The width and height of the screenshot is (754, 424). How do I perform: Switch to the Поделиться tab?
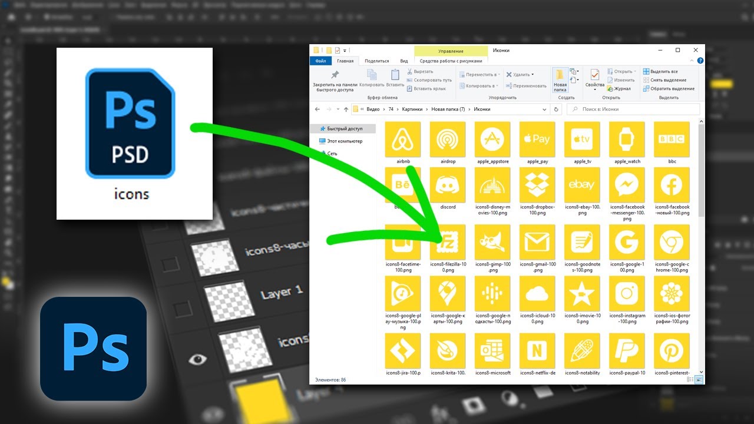(377, 61)
